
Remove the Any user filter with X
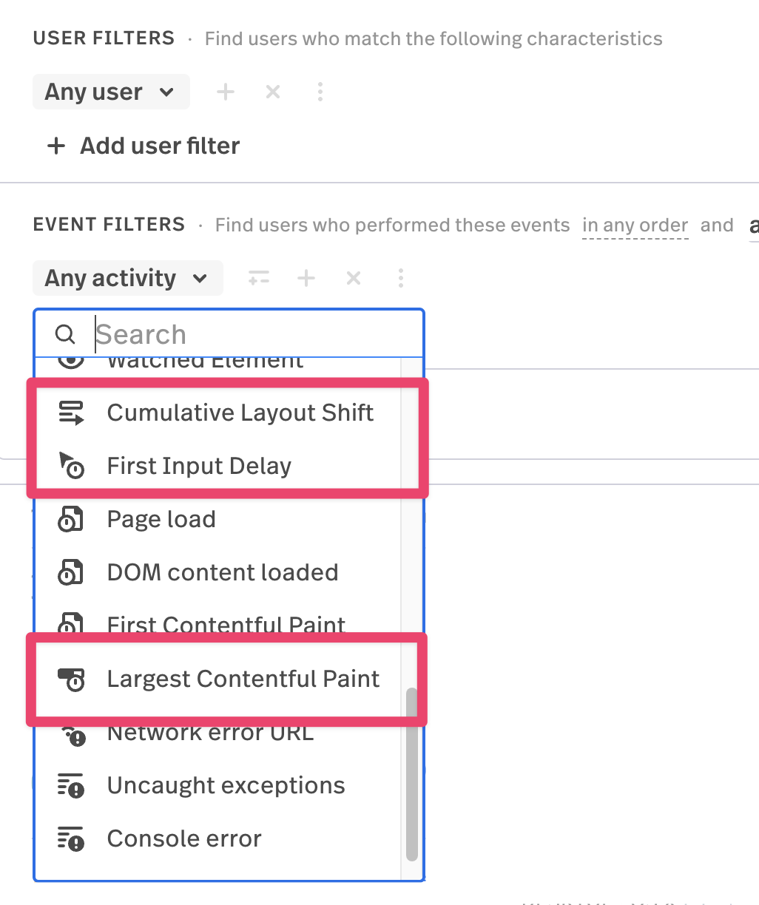[x=273, y=92]
